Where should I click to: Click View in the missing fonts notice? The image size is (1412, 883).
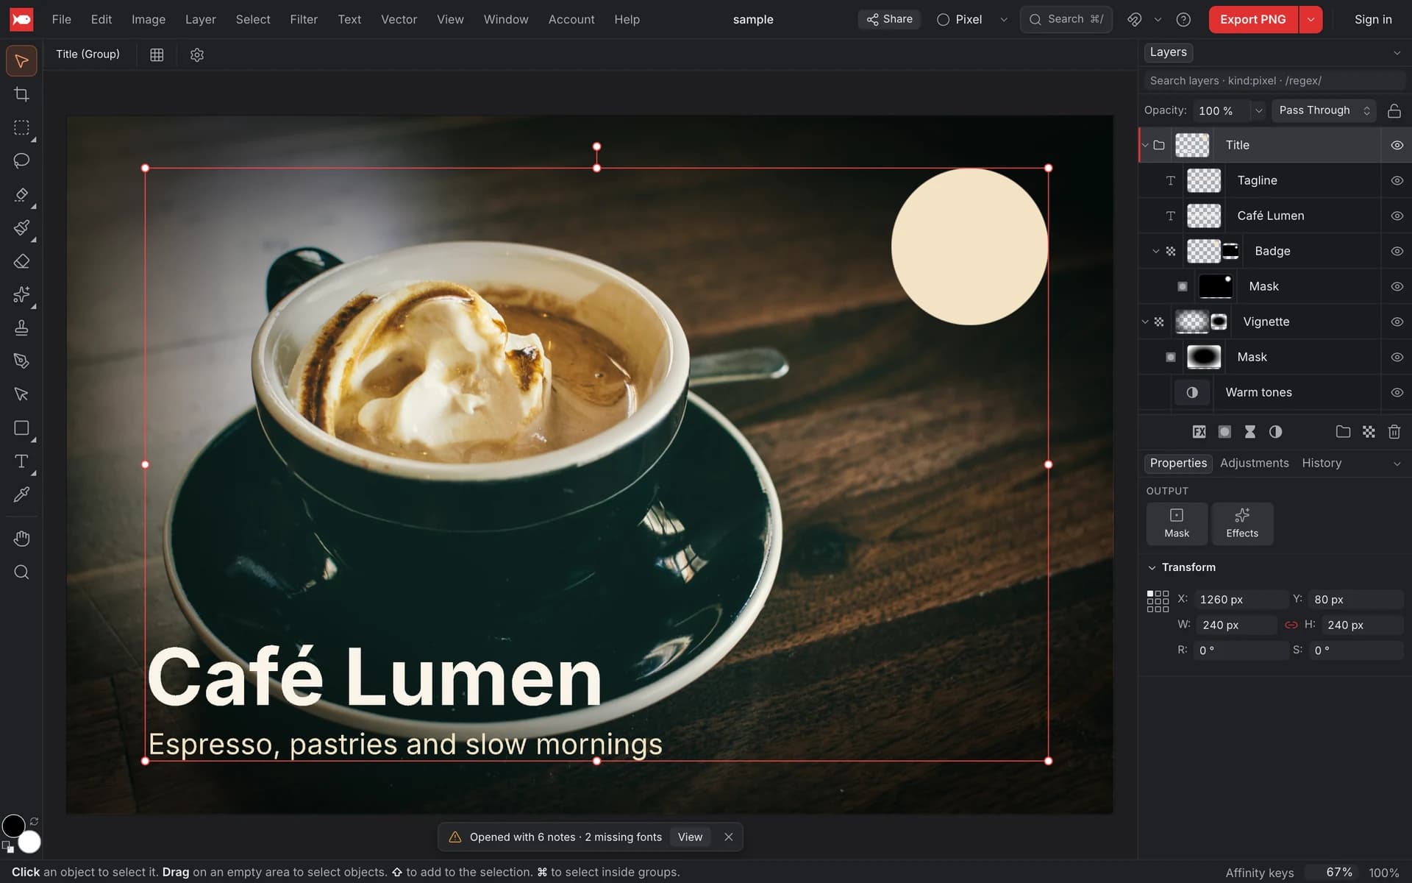click(x=690, y=837)
